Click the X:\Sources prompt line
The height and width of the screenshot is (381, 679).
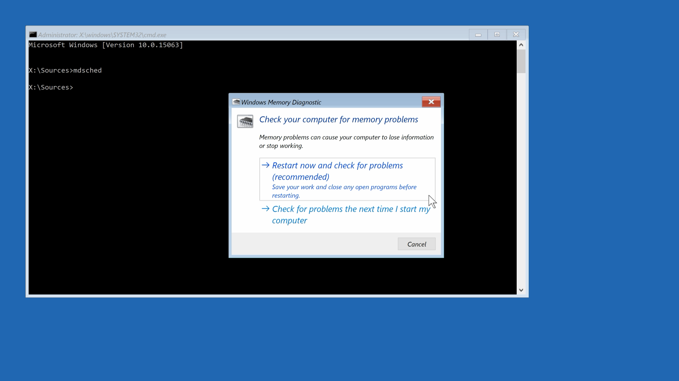[x=51, y=87]
